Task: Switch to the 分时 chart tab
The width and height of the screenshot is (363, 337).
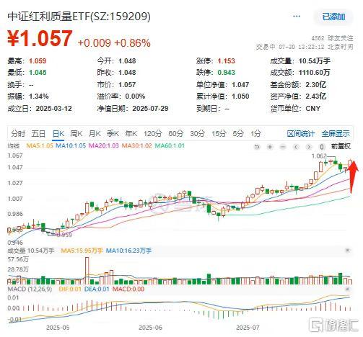Action: tap(18, 133)
